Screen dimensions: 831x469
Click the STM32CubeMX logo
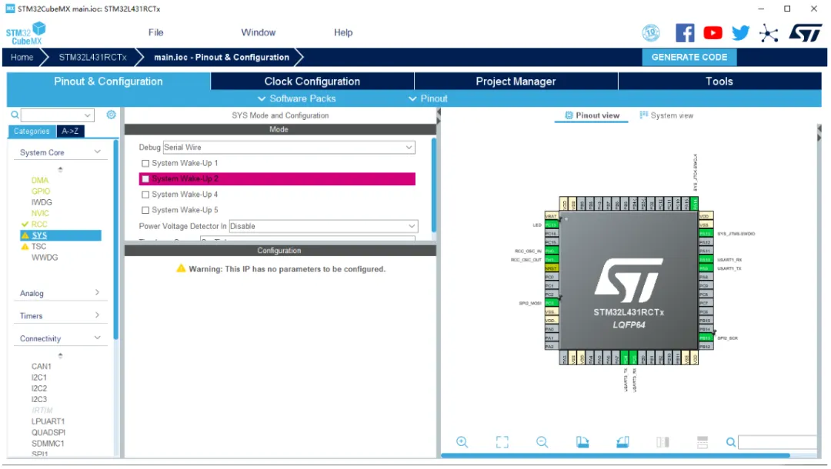pos(25,33)
